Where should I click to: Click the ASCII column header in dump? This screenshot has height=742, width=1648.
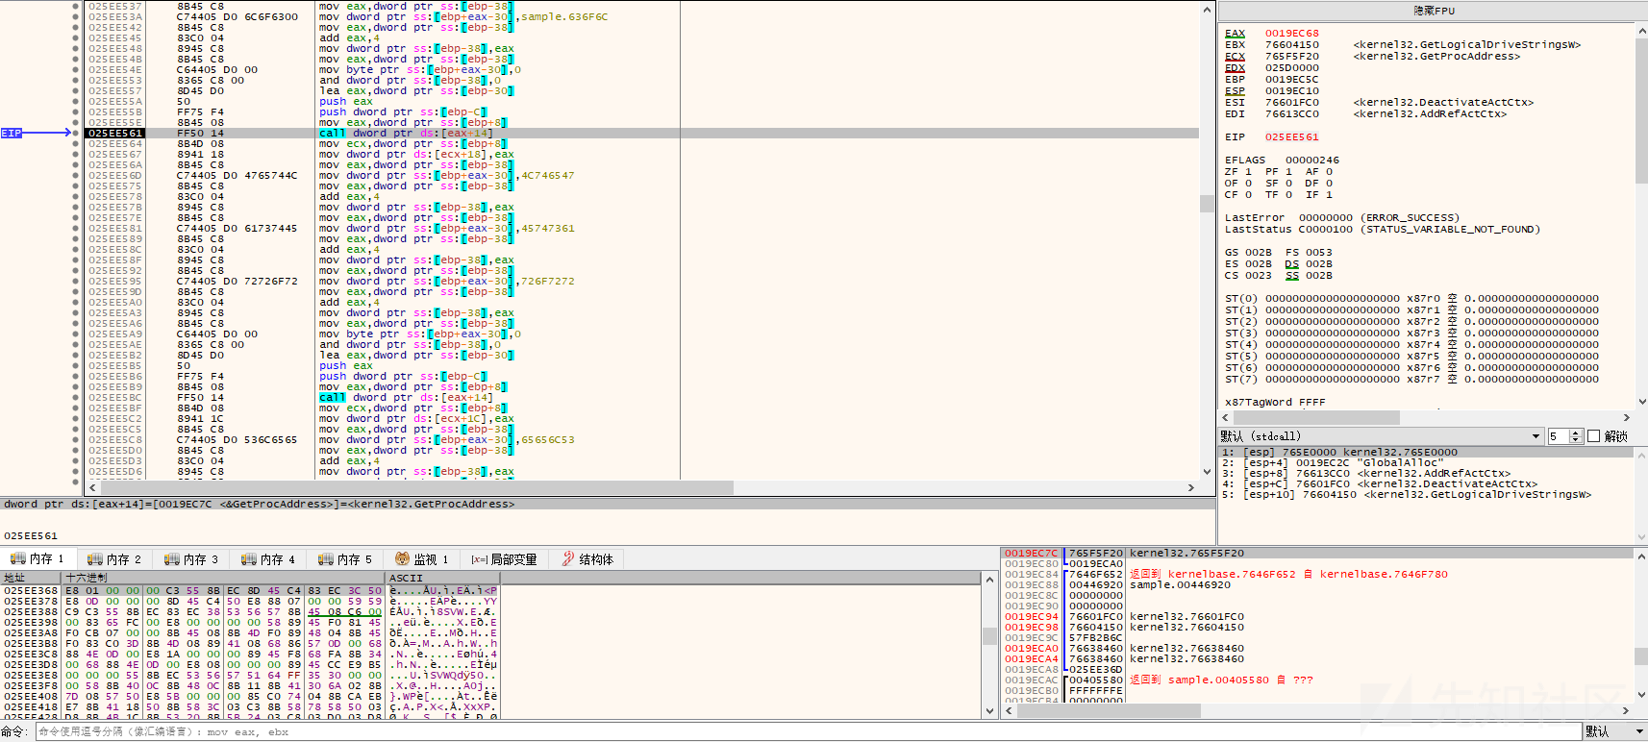point(442,579)
